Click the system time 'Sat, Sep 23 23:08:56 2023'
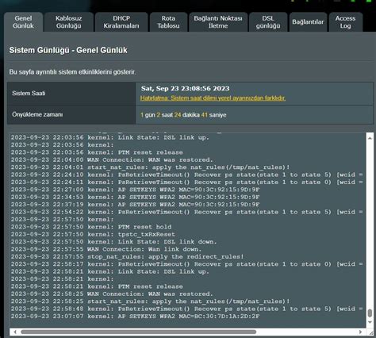The width and height of the screenshot is (376, 338). pyautogui.click(x=186, y=88)
